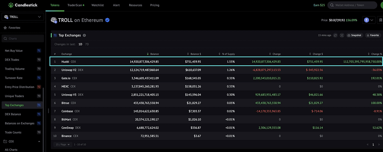
Task: Click the Candlestick logo icon
Action: [x=11, y=5]
